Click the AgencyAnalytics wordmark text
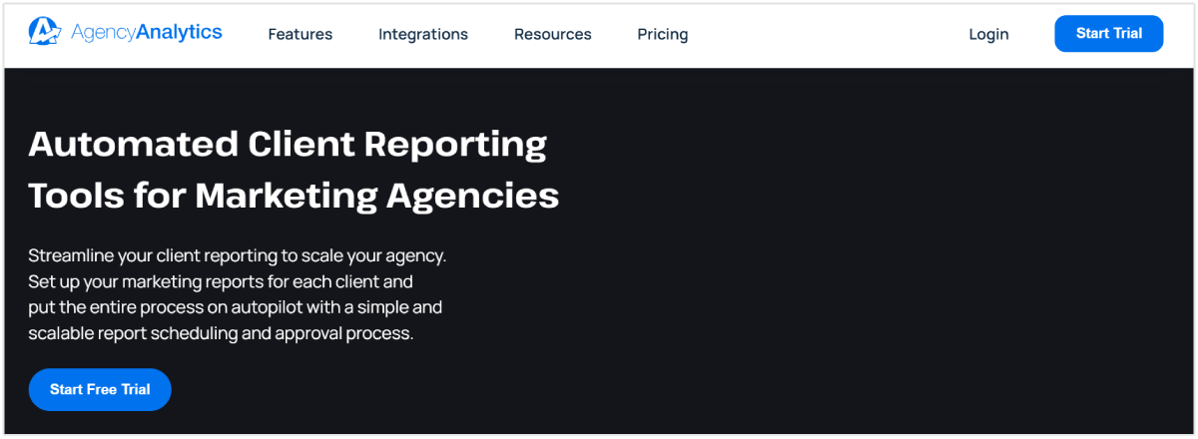 [x=146, y=33]
